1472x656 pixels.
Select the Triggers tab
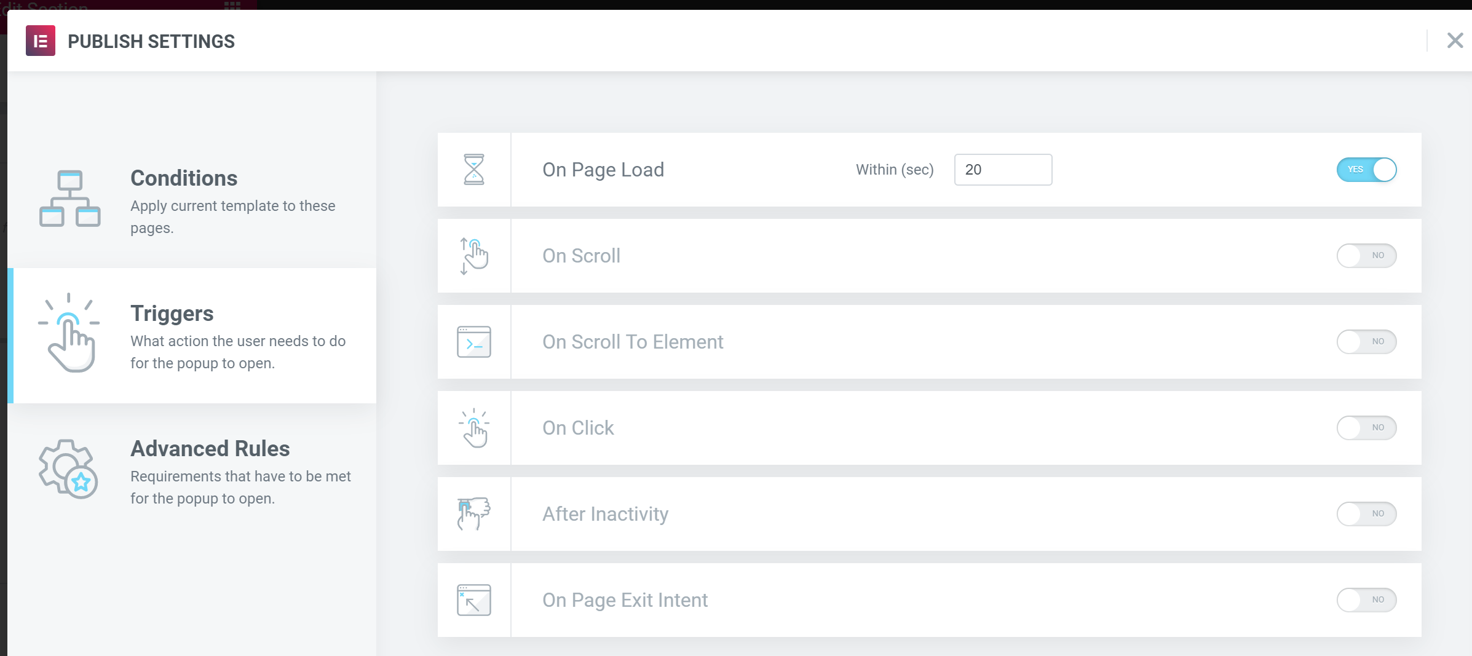pos(192,336)
